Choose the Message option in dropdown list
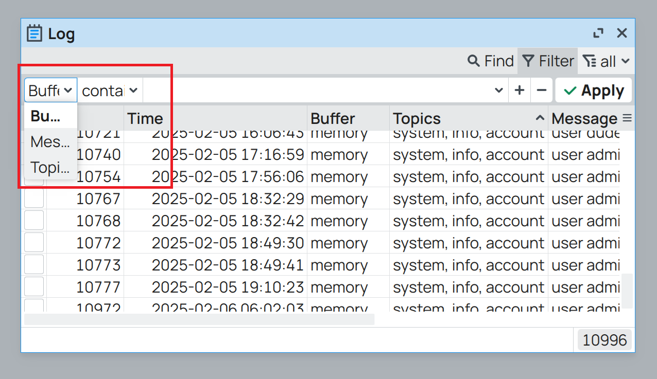 (50, 141)
